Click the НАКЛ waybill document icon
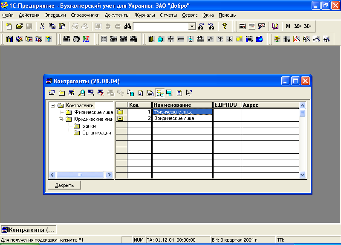The width and height of the screenshot is (341, 245). point(124,39)
